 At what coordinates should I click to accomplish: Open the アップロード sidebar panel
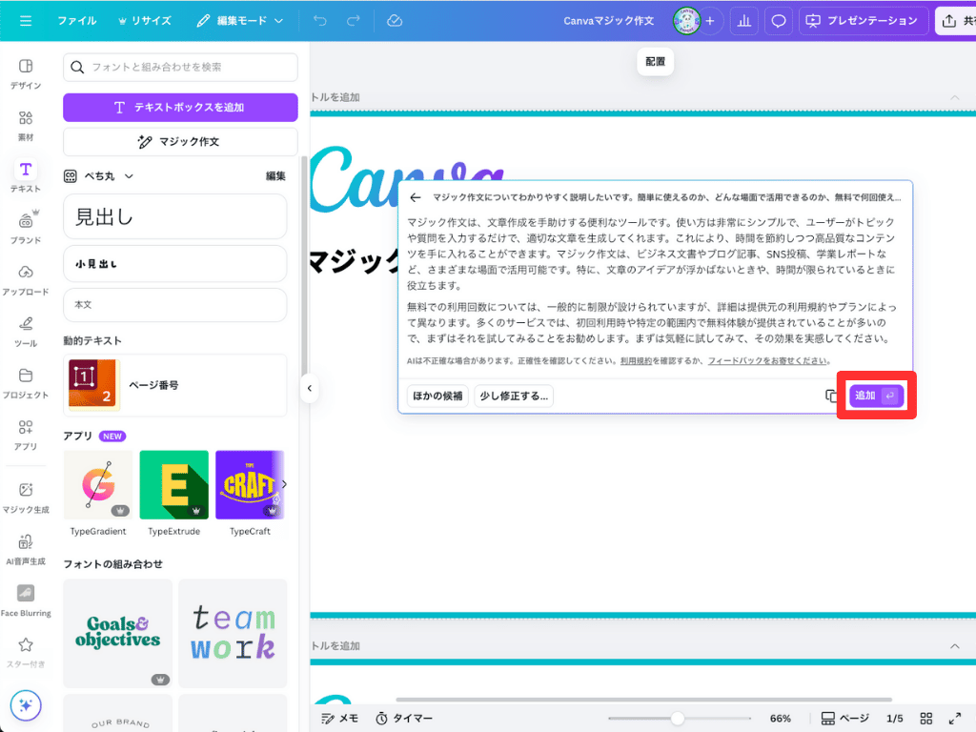pyautogui.click(x=26, y=280)
